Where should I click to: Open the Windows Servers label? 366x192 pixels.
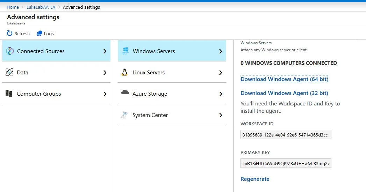(153, 51)
